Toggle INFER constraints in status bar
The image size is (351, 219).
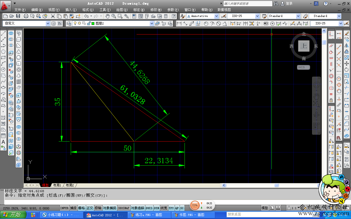[64, 208]
